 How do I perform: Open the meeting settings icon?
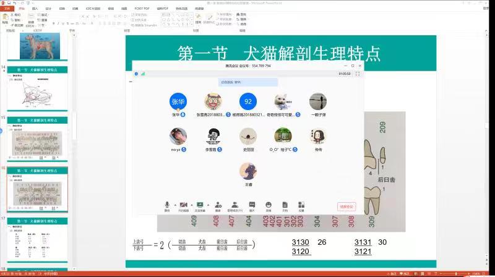[301, 205]
